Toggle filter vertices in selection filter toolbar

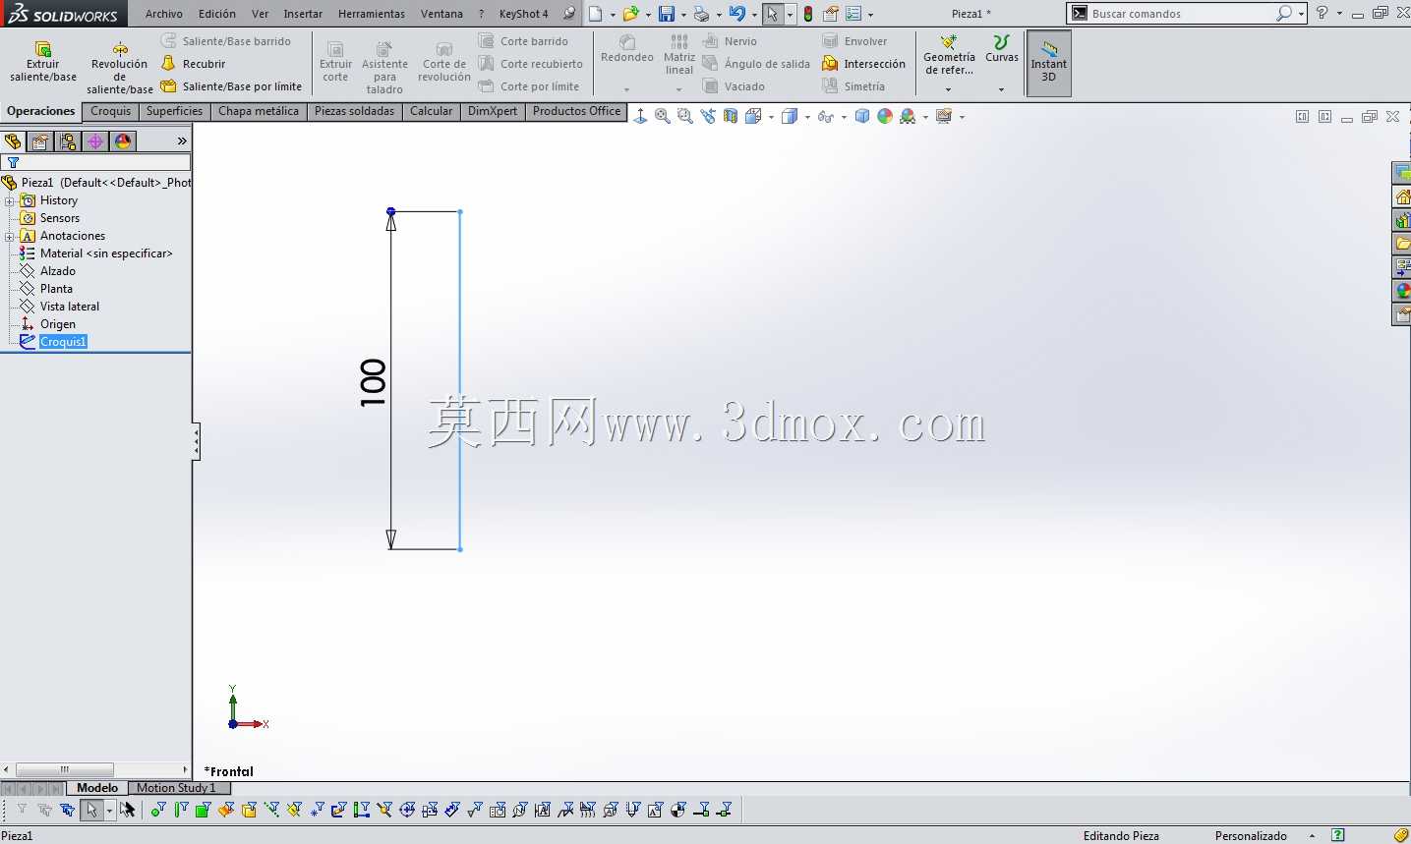pyautogui.click(x=158, y=810)
